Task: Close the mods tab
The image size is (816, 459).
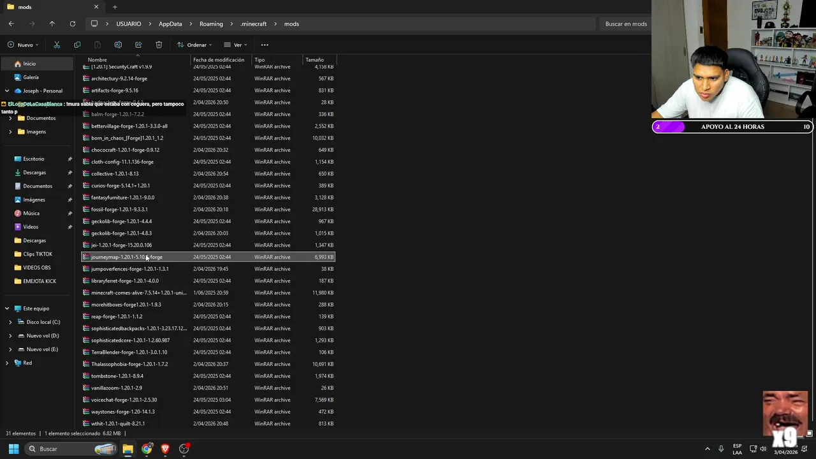Action: pyautogui.click(x=96, y=7)
